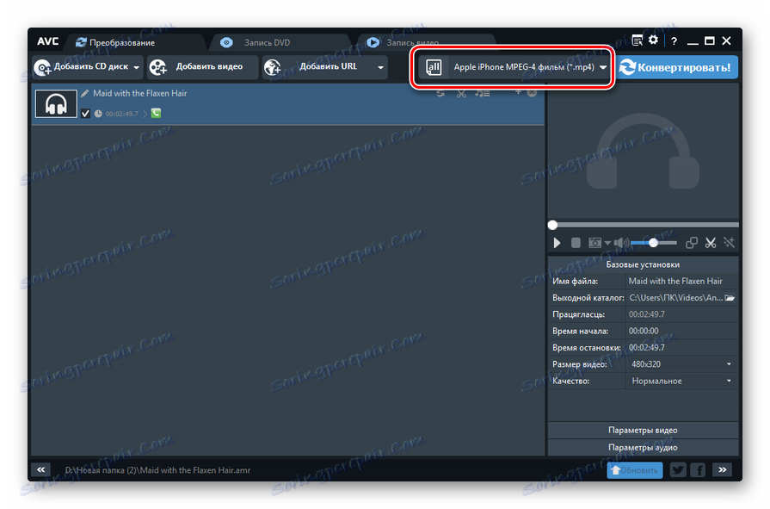The image size is (770, 509).
Task: Collapse left panel with the double left arrow
Action: point(40,469)
